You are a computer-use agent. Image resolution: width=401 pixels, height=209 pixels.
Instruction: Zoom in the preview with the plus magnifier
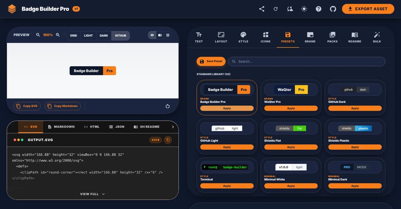tap(58, 35)
